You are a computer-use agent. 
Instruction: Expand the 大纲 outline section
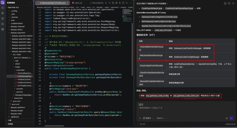[x=10, y=120]
